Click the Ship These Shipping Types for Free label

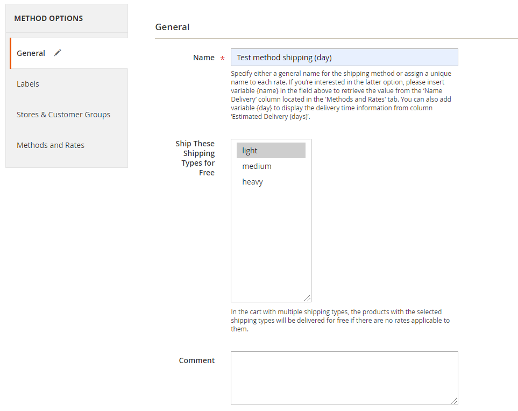click(x=195, y=158)
